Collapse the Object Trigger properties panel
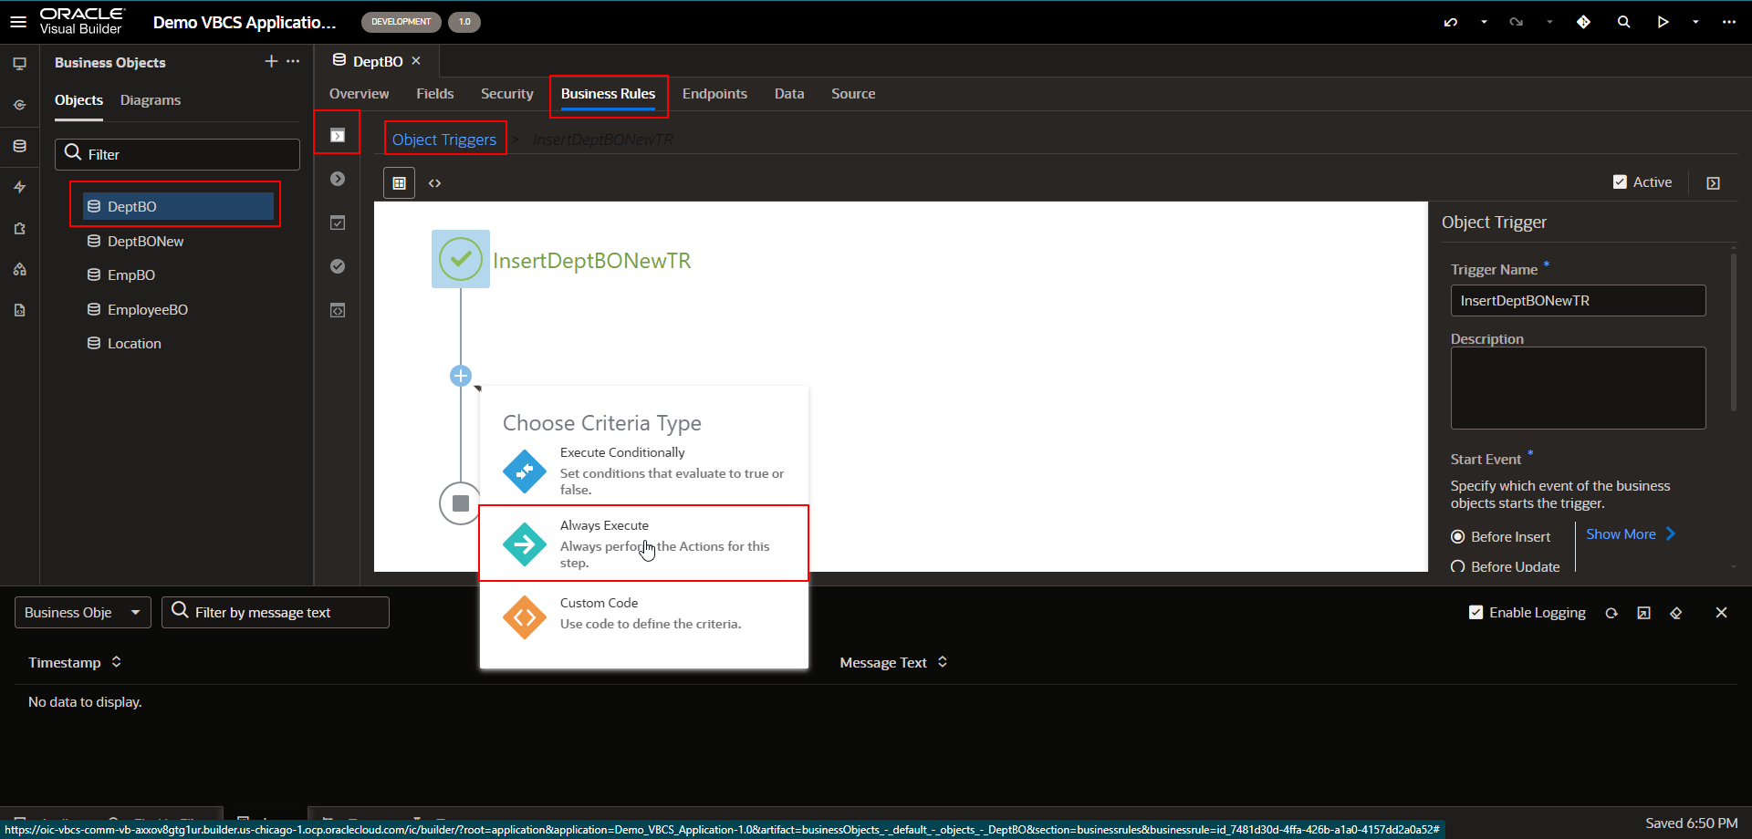1752x839 pixels. 1714,183
